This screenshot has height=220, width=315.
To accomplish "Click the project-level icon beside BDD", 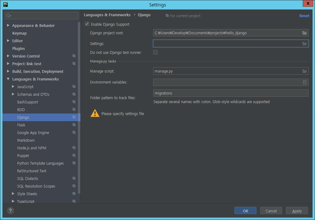I will [x=74, y=110].
